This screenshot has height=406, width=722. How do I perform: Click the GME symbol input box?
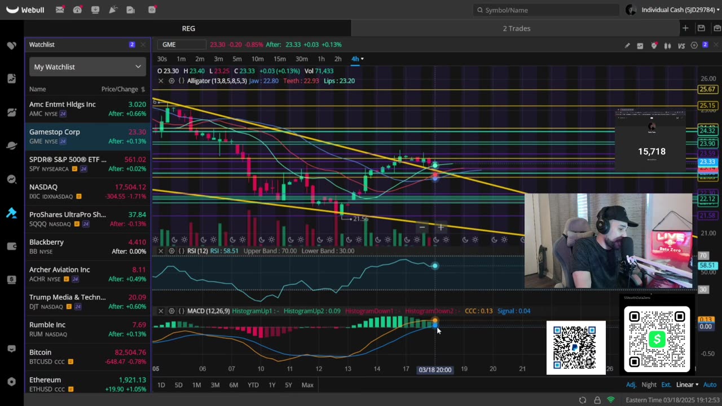pyautogui.click(x=182, y=45)
